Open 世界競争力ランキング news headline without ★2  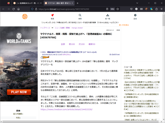click(x=141, y=96)
